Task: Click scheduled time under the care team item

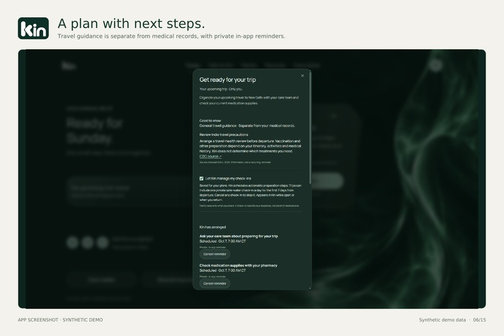Action: (223, 241)
